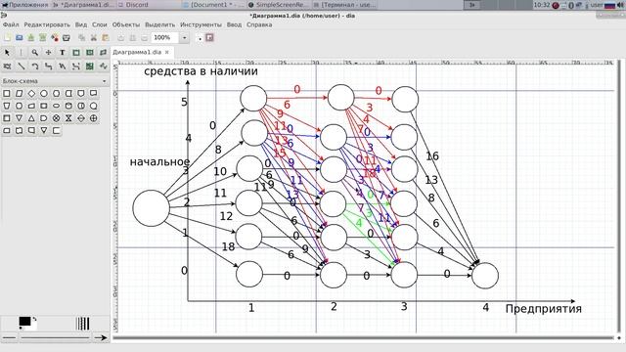This screenshot has height=352, width=626.
Task: Select the Modify arrow pointer tool
Action: [7, 52]
